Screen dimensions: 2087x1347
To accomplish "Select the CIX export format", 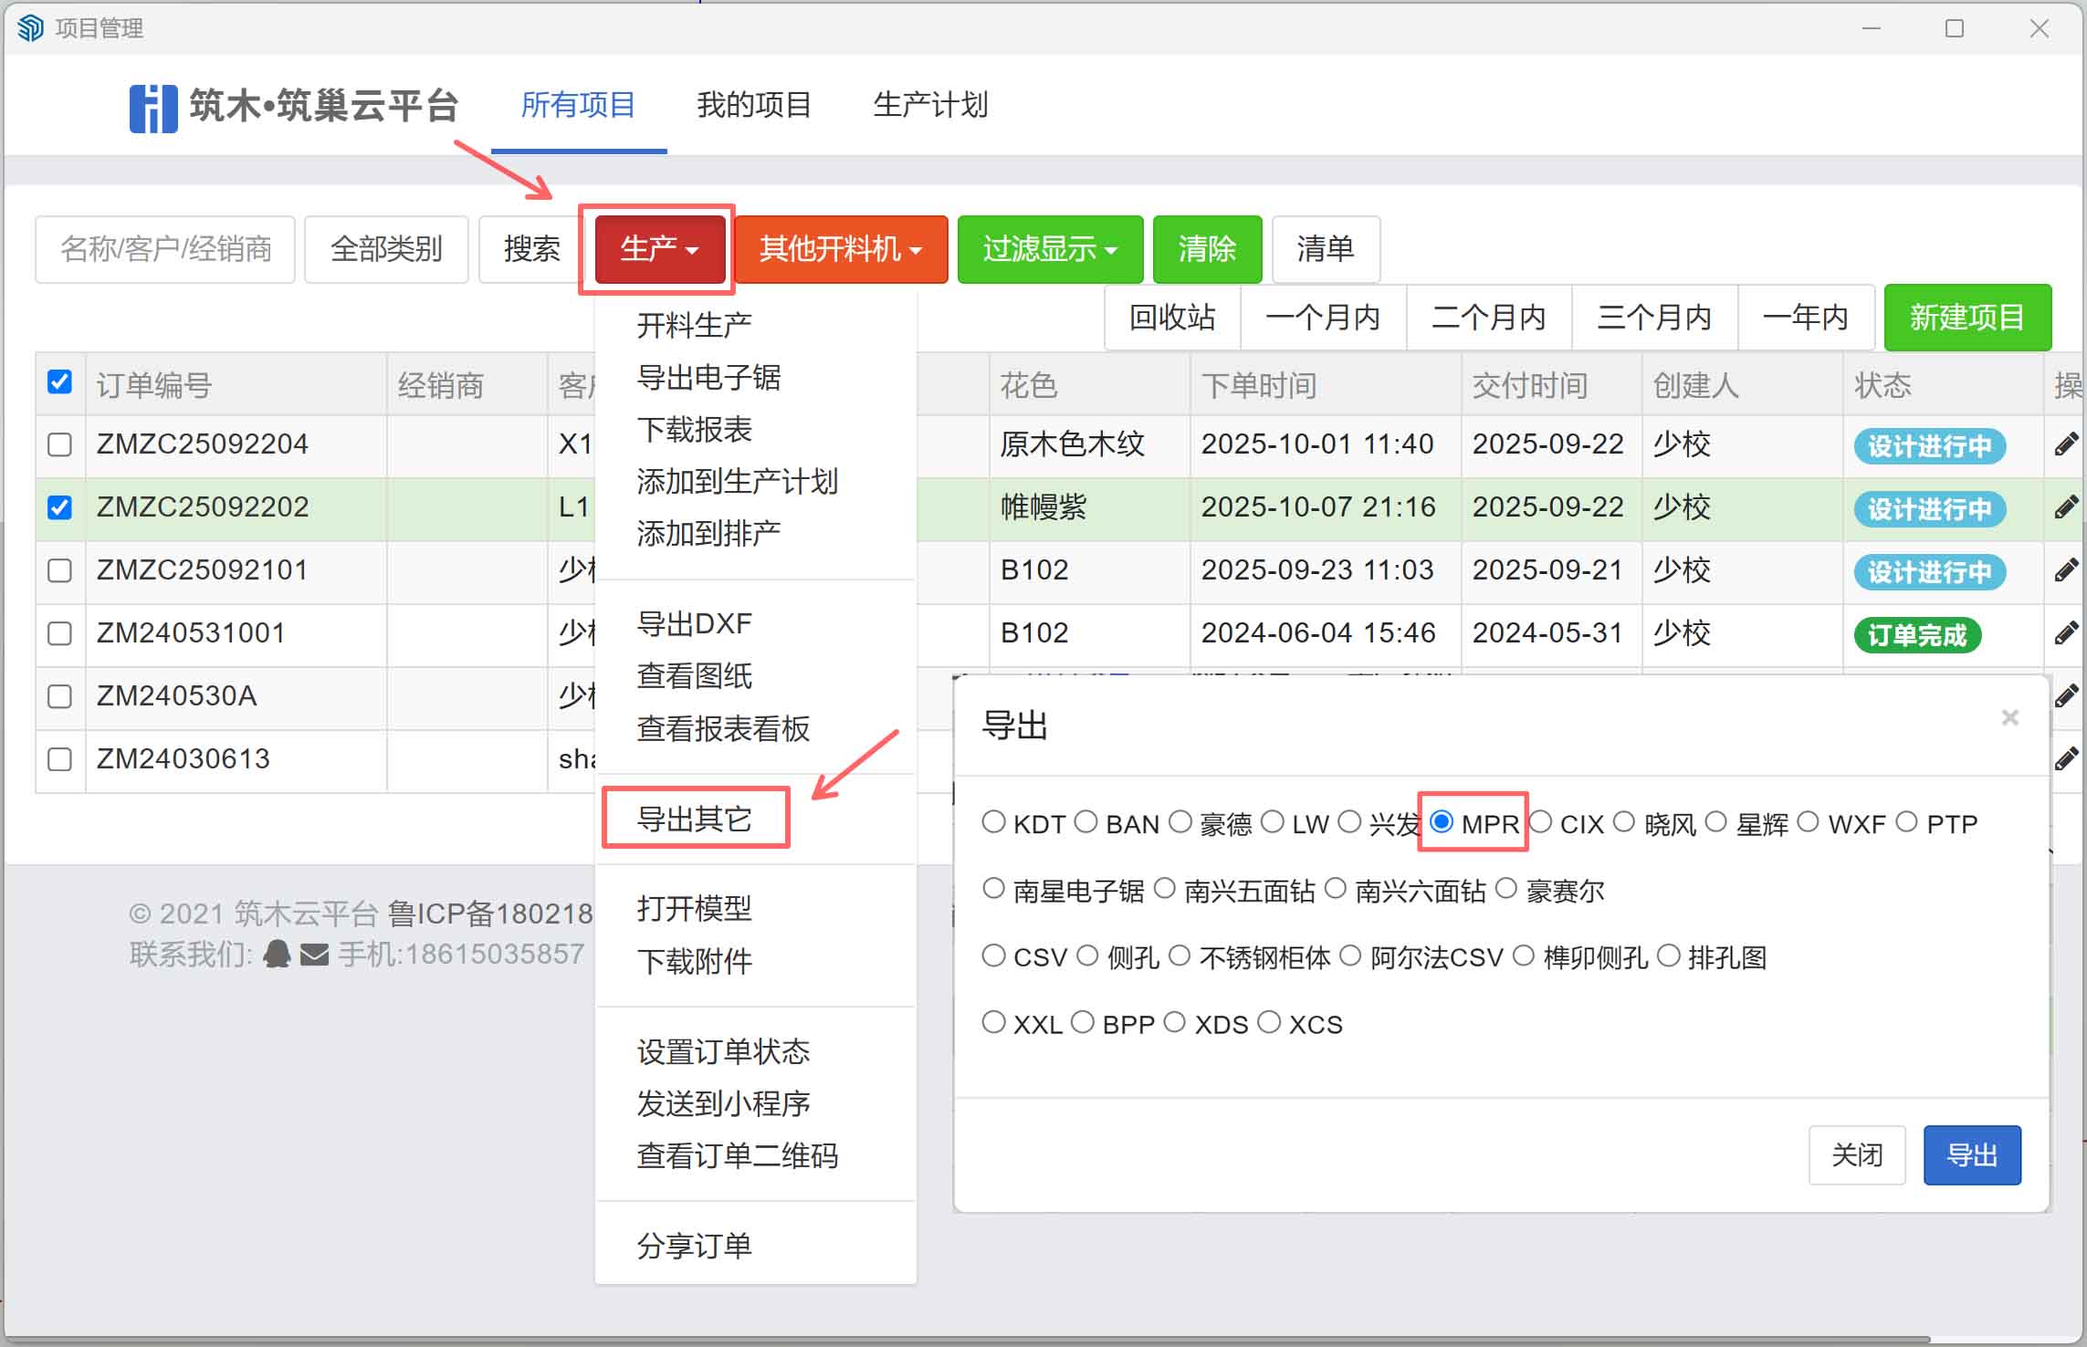I will (1543, 822).
